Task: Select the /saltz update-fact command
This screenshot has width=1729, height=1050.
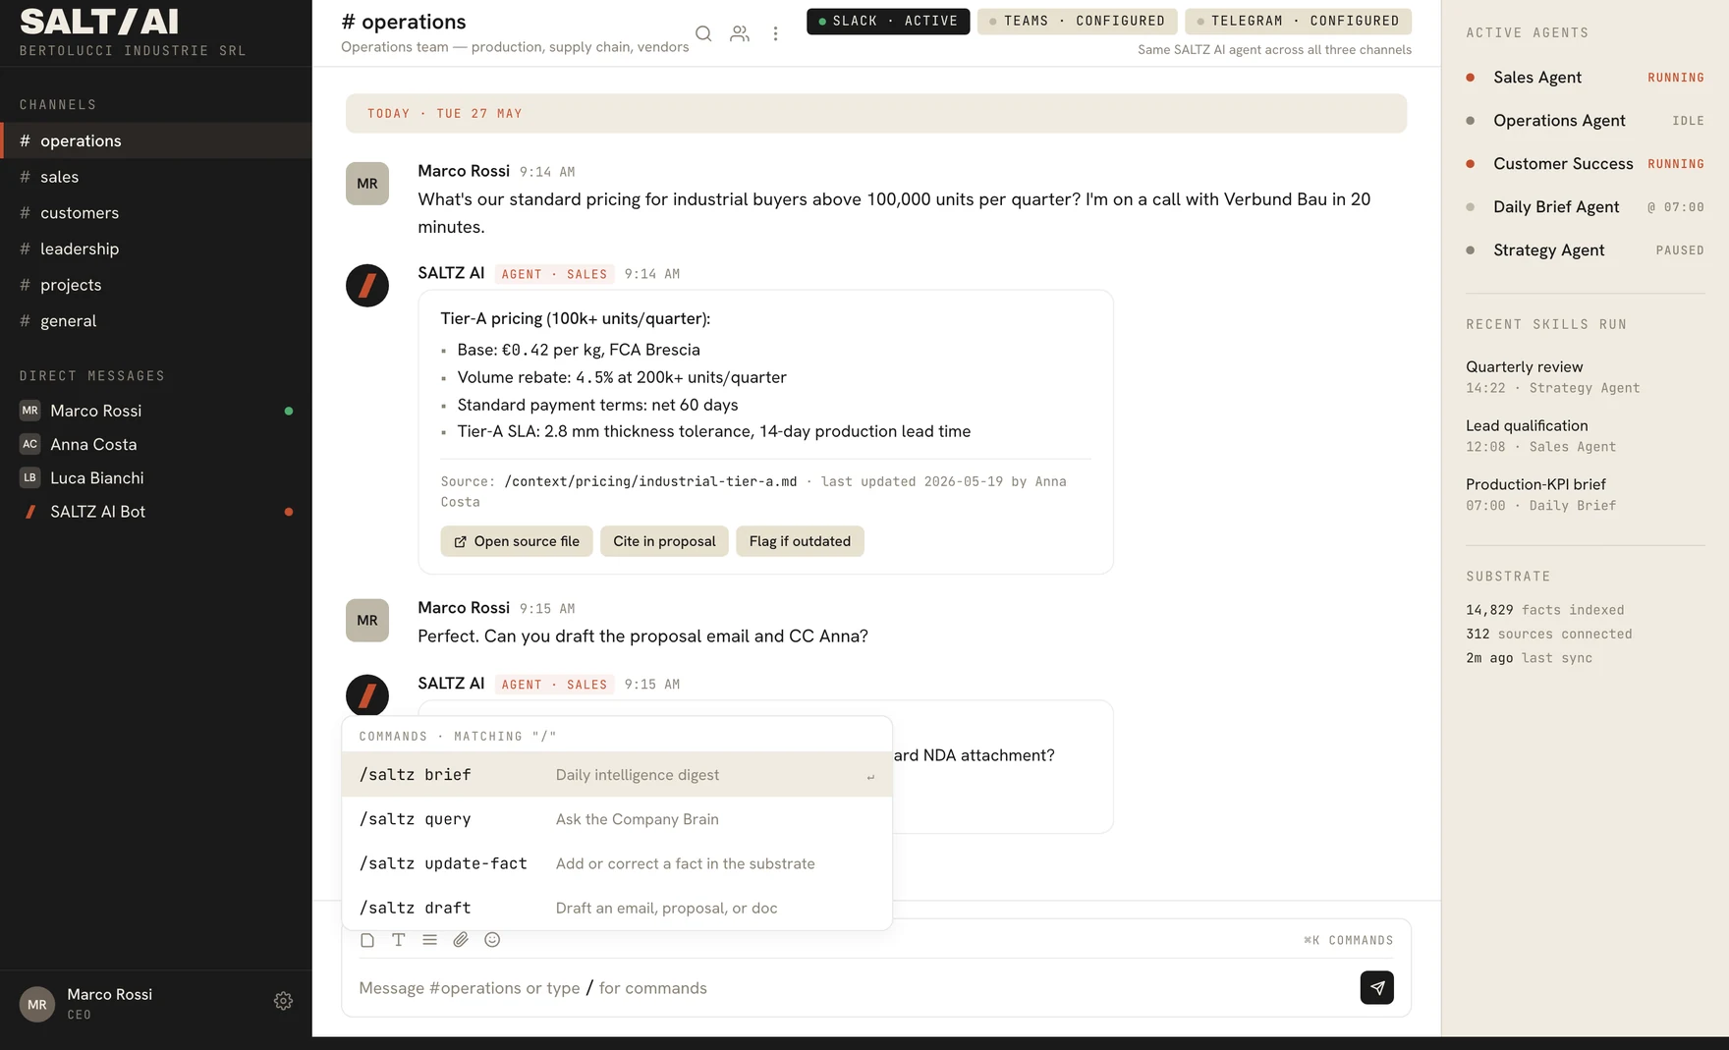Action: [617, 863]
